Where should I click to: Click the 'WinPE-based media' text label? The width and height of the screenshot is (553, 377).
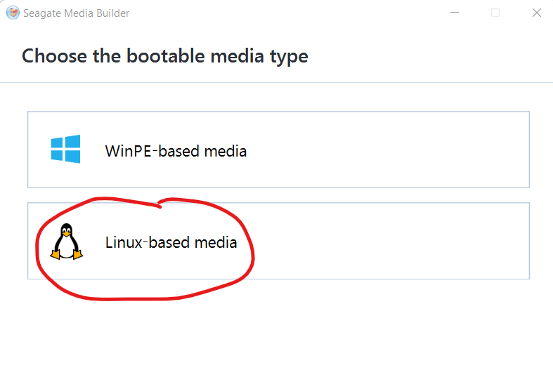176,151
